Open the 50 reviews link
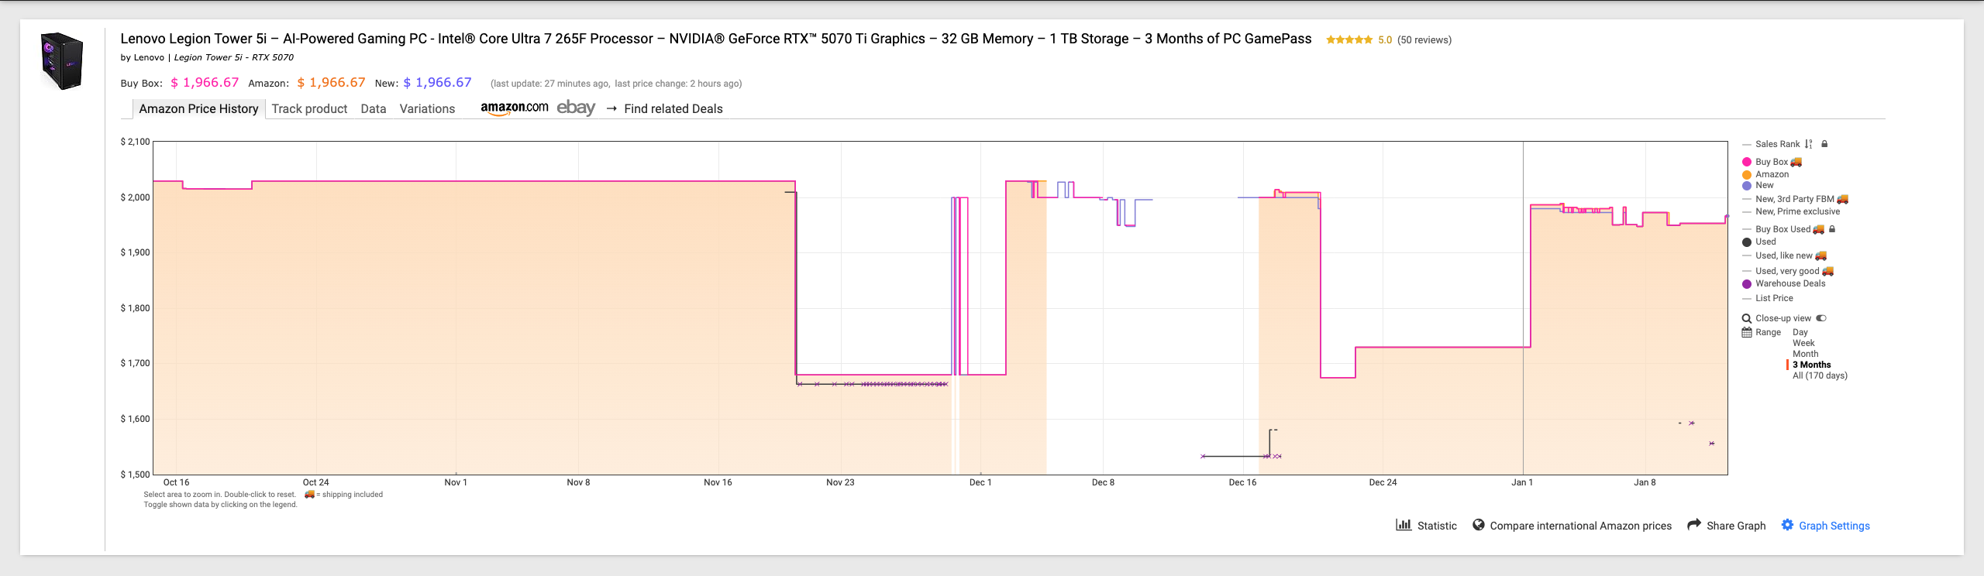1984x576 pixels. (1424, 39)
